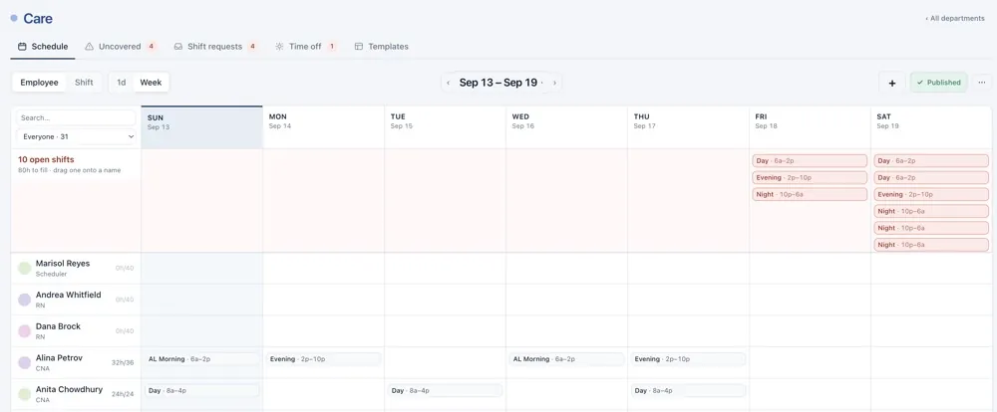The height and width of the screenshot is (412, 997).
Task: Select the 1d day view
Action: coord(122,83)
